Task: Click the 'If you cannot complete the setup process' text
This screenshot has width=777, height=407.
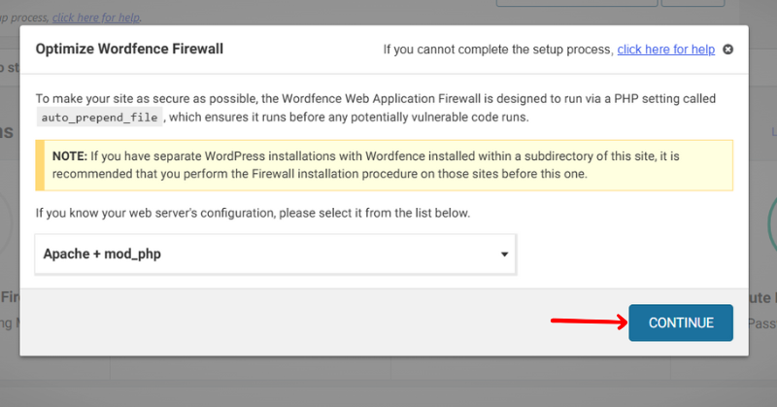Action: pos(498,50)
